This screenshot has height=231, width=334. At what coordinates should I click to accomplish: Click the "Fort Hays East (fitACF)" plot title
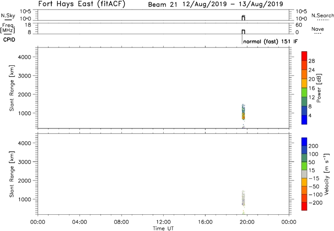(x=82, y=4)
